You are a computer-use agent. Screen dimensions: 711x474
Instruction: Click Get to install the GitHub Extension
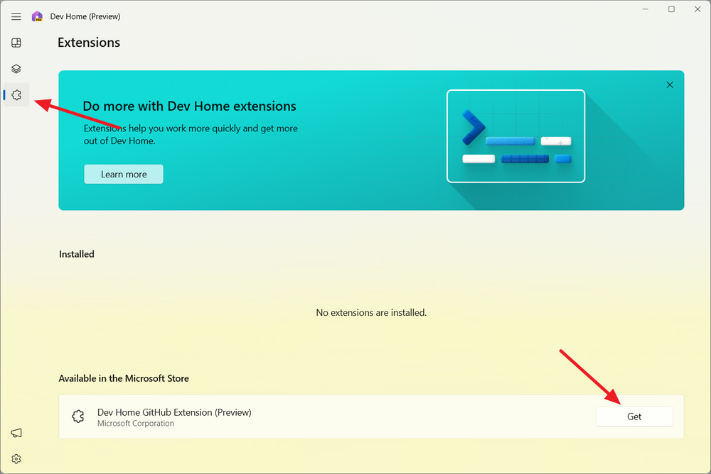pyautogui.click(x=634, y=417)
